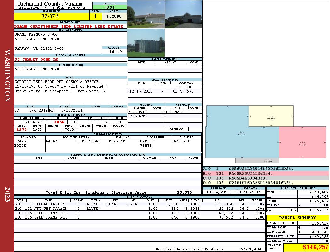Click the physical address 52 Conley Pond Rd
This screenshot has height=252, width=330.
point(36,59)
